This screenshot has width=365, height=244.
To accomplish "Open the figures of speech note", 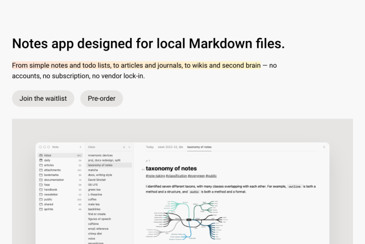I will [x=100, y=219].
